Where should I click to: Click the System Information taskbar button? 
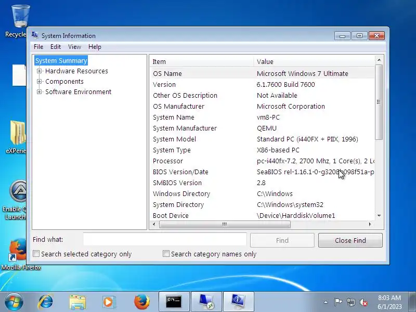pos(239,302)
